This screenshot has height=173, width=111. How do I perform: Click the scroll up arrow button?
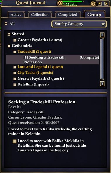(102, 35)
